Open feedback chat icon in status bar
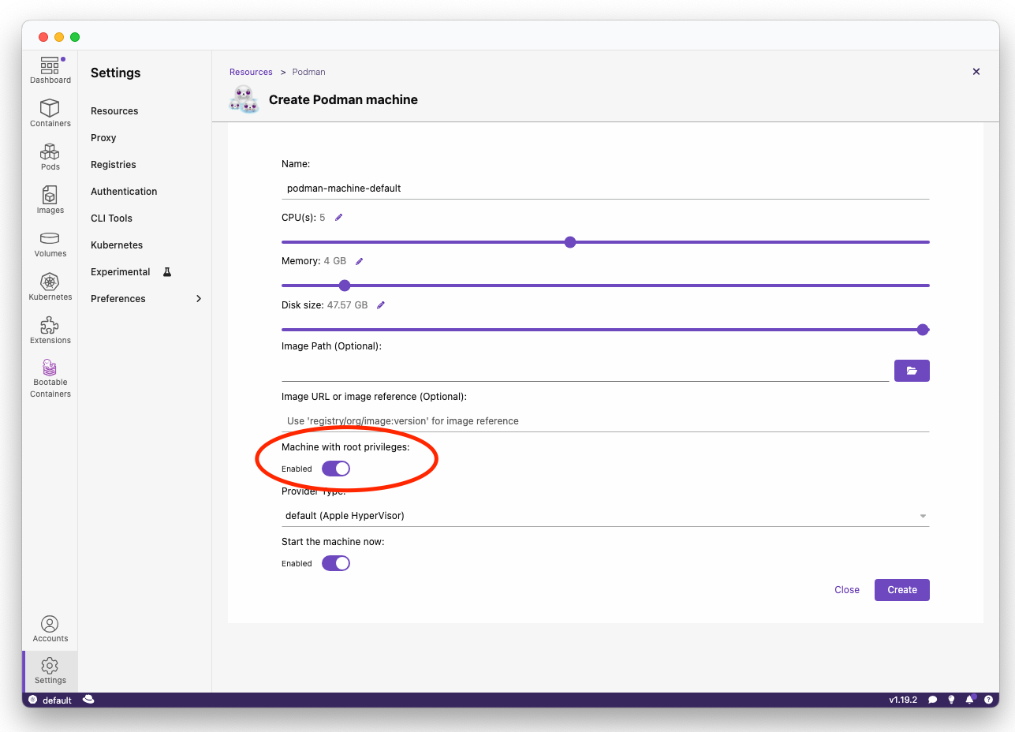 933,700
